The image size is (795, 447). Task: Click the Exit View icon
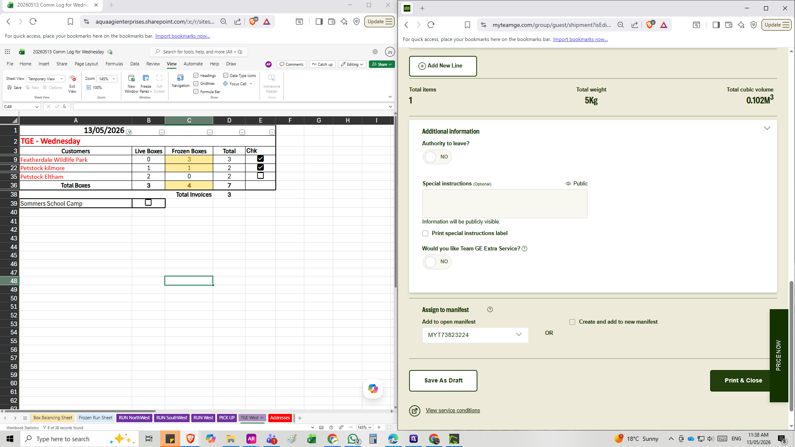click(72, 79)
